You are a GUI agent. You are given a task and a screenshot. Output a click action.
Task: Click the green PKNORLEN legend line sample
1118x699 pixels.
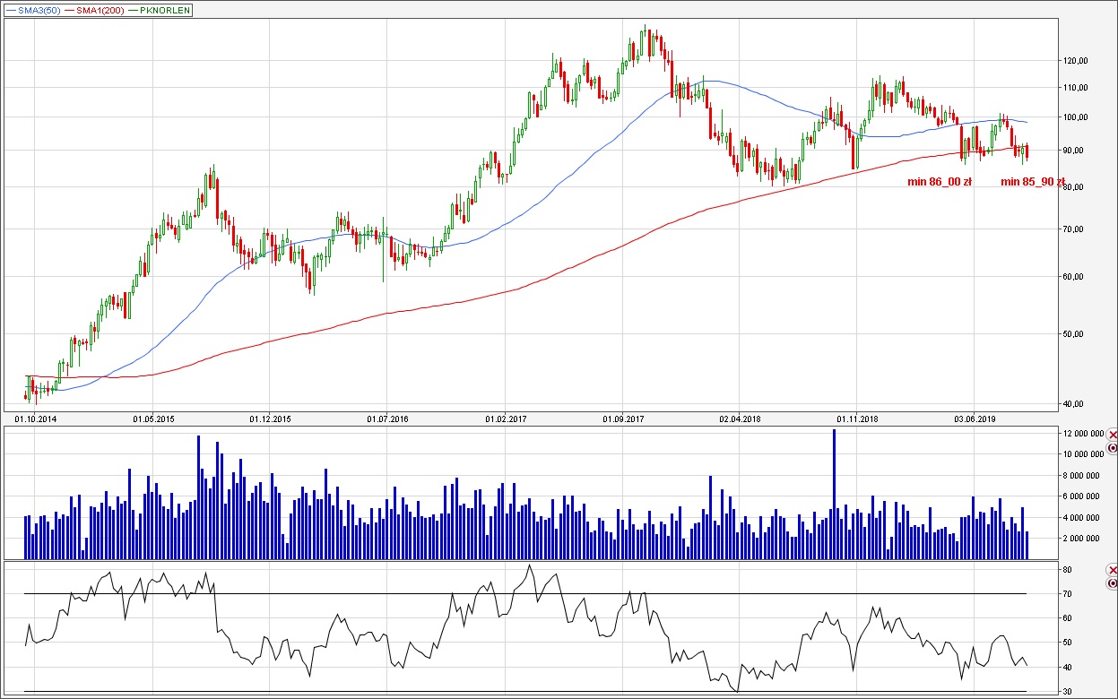click(134, 10)
